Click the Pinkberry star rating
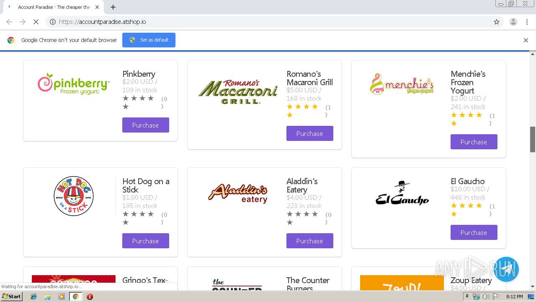The image size is (536, 302). tap(139, 102)
